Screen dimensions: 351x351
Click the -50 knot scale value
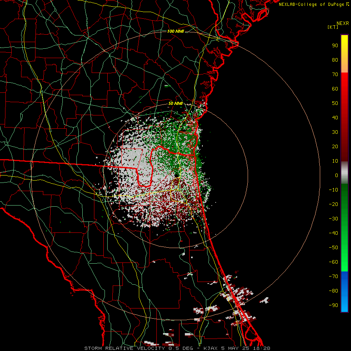333,248
